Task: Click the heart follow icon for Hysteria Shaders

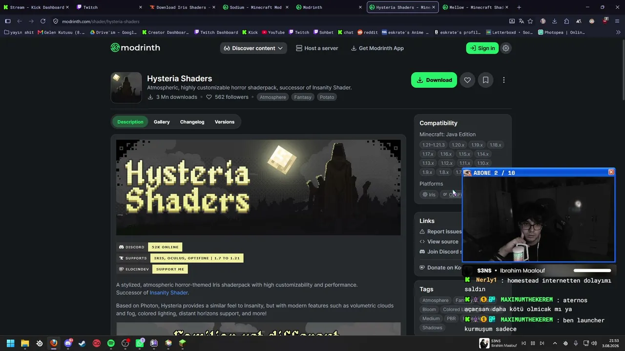Action: 467,80
